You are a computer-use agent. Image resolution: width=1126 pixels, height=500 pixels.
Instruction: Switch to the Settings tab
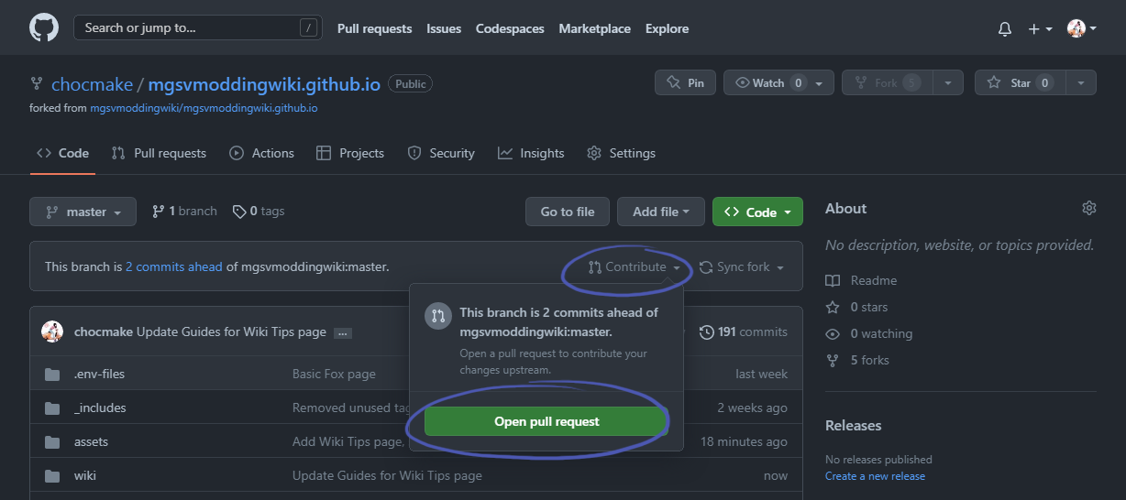pos(622,153)
